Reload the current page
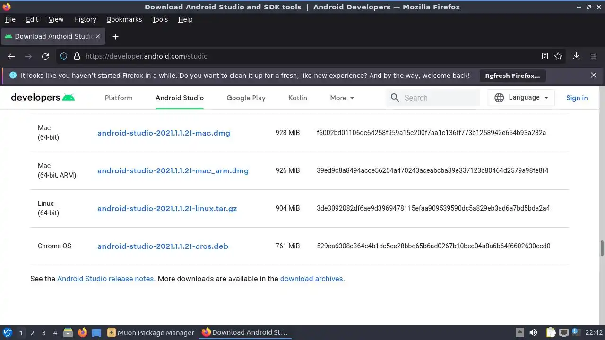 [x=45, y=56]
